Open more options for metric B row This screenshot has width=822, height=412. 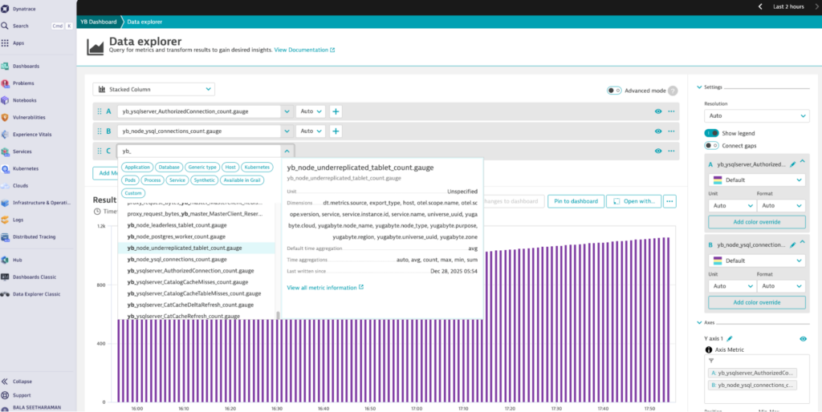pos(671,131)
